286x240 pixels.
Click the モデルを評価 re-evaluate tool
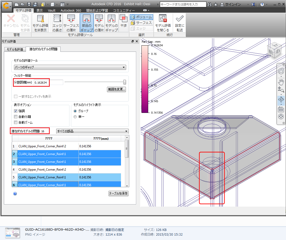[25, 23]
